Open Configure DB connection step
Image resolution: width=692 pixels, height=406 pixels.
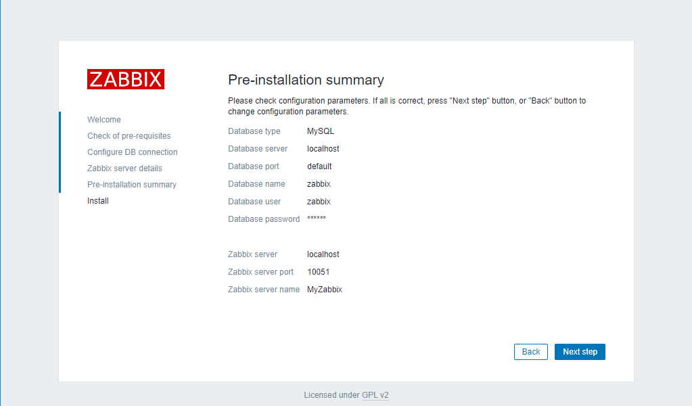(x=133, y=152)
